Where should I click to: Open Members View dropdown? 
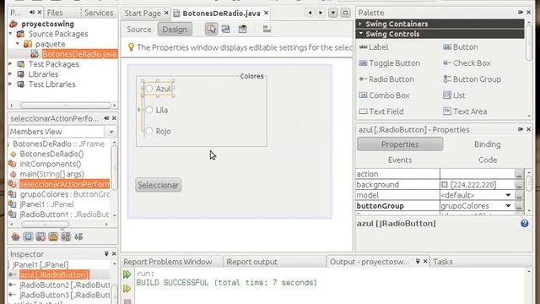click(111, 132)
